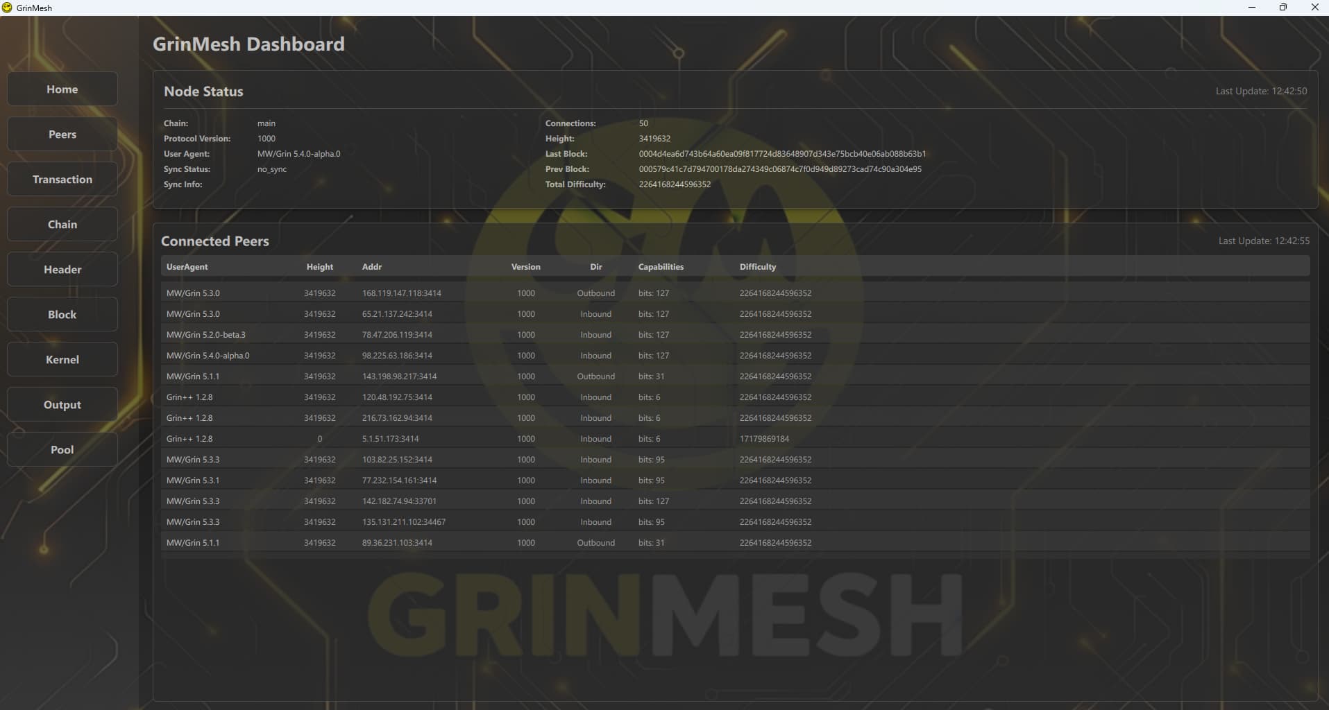Image resolution: width=1329 pixels, height=710 pixels.
Task: Click the Capabilities column header
Action: 661,267
